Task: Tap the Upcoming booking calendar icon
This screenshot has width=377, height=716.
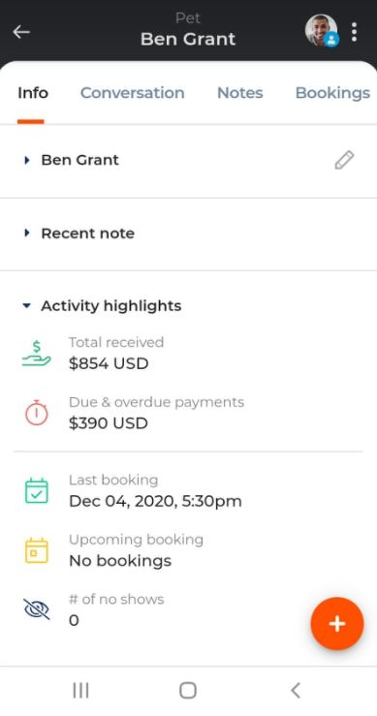Action: (36, 550)
